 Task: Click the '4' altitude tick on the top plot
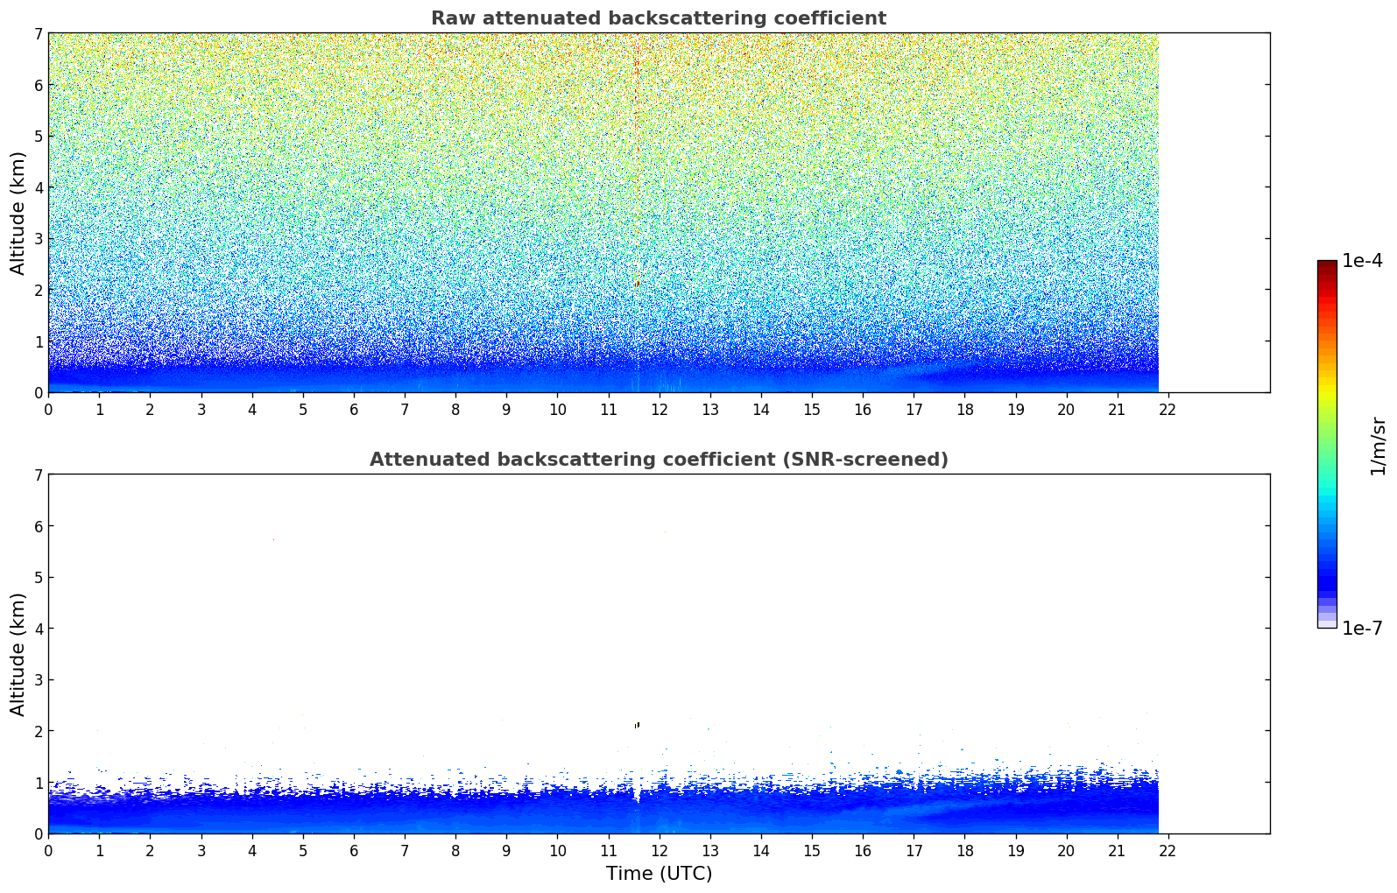click(x=39, y=187)
